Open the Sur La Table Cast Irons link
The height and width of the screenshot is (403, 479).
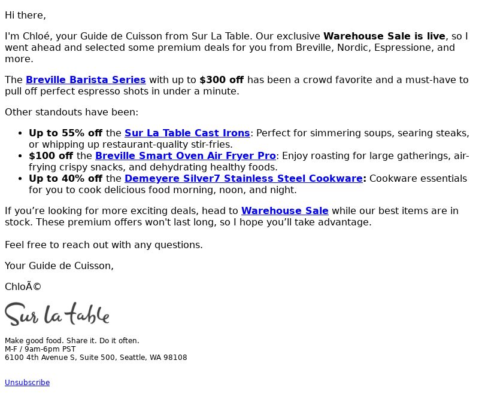click(x=187, y=133)
